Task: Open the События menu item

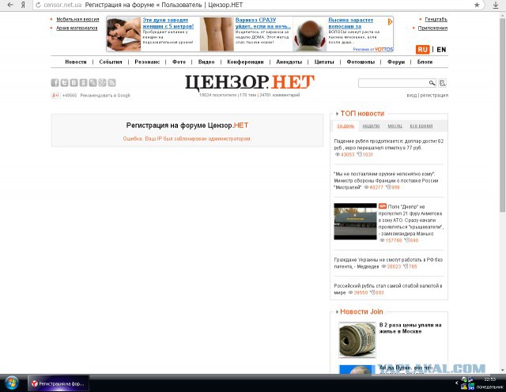Action: coord(111,62)
